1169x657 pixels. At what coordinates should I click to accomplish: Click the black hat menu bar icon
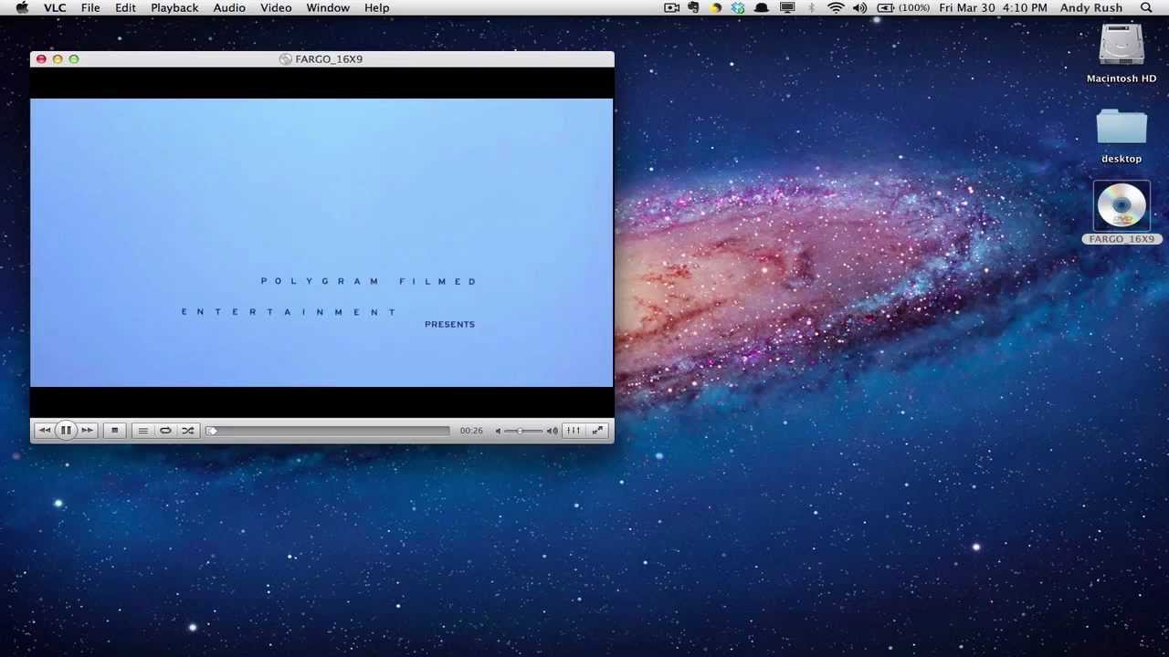(761, 7)
